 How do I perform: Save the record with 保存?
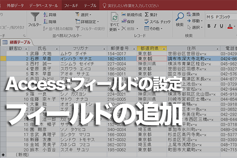(128, 21)
